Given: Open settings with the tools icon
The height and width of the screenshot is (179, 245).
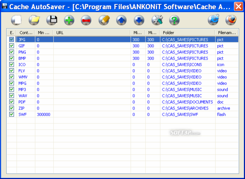Looking at the screenshot, I should [x=157, y=20].
